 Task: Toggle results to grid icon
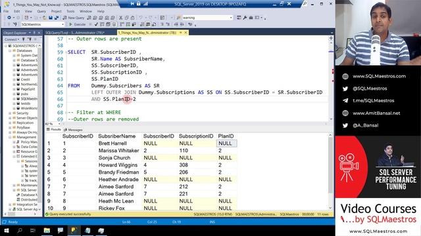point(148,24)
